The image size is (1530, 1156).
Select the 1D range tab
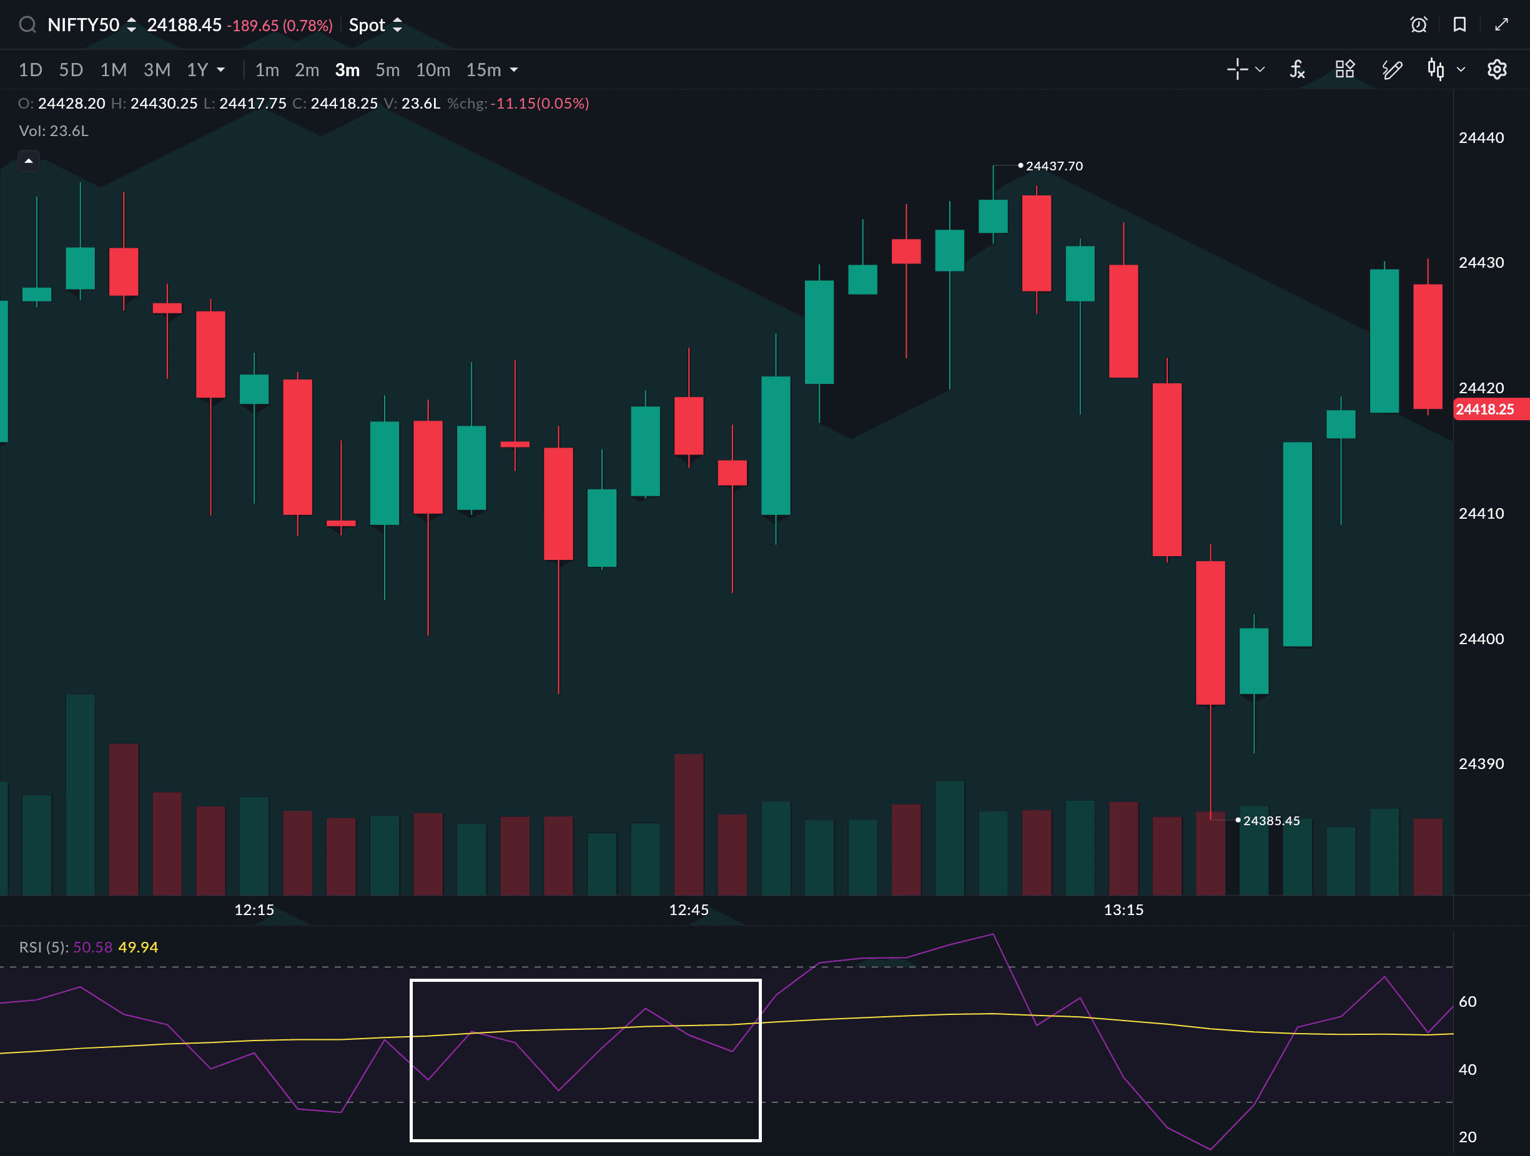click(31, 70)
